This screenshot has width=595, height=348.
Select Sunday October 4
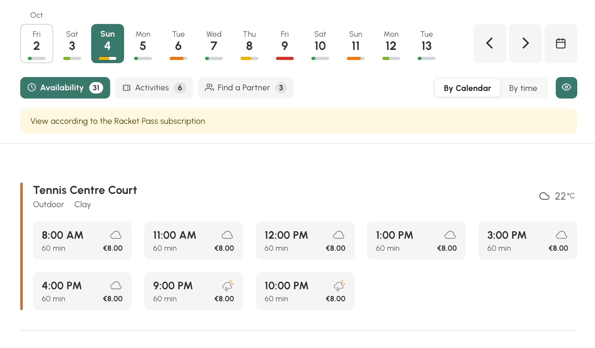click(108, 44)
